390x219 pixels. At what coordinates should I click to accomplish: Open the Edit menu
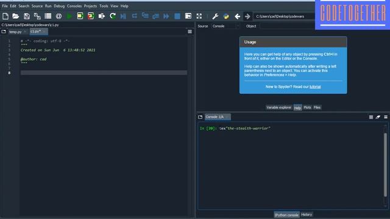click(x=13, y=6)
